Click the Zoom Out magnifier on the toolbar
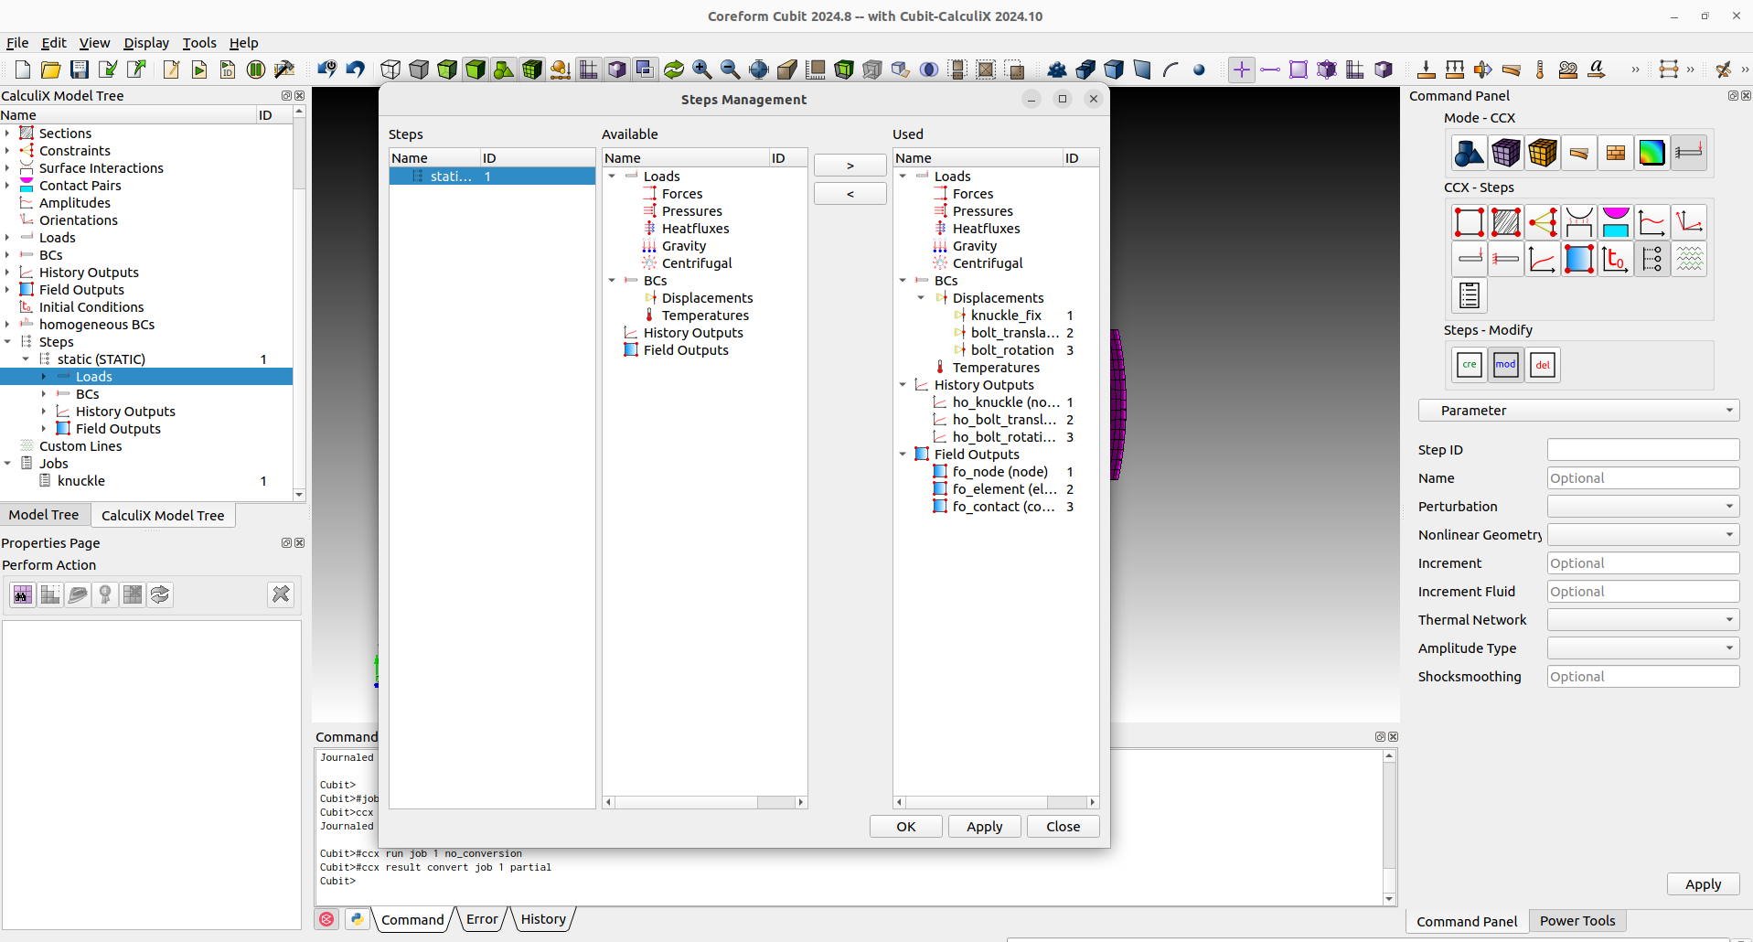This screenshot has width=1753, height=942. (731, 69)
